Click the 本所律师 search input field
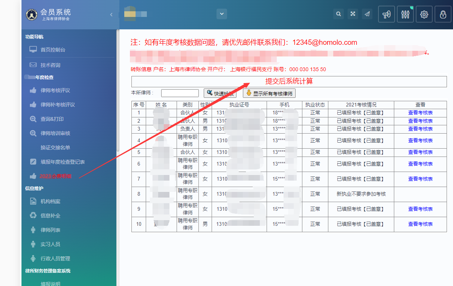Image resolution: width=453 pixels, height=286 pixels. click(x=180, y=93)
